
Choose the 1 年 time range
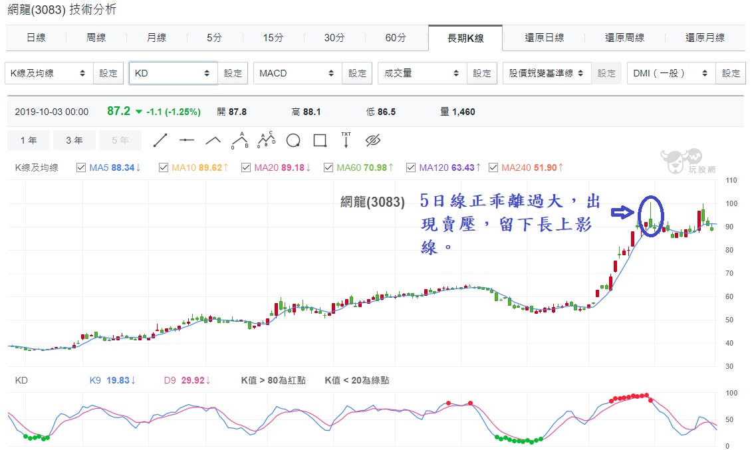coord(29,140)
